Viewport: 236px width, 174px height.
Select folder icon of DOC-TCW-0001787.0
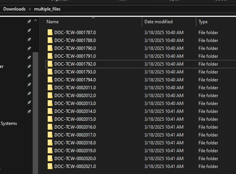(50, 33)
